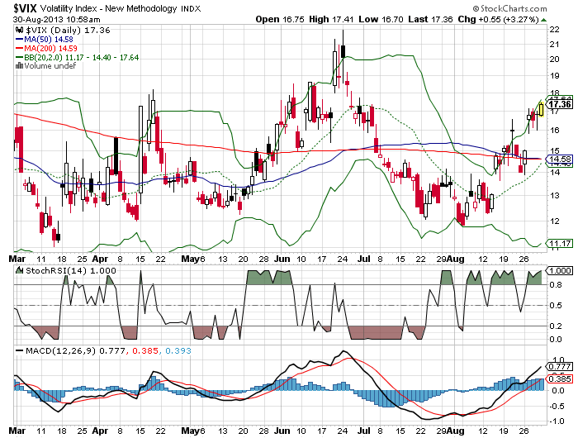
Task: Click the 14.58 moving average price tag
Action: [560, 159]
